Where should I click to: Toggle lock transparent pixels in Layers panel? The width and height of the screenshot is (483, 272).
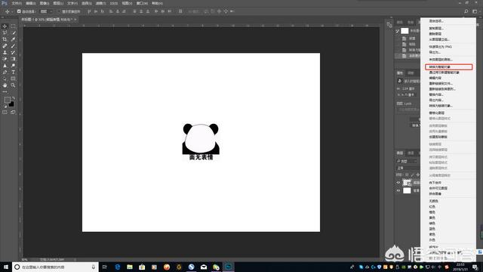(x=407, y=175)
